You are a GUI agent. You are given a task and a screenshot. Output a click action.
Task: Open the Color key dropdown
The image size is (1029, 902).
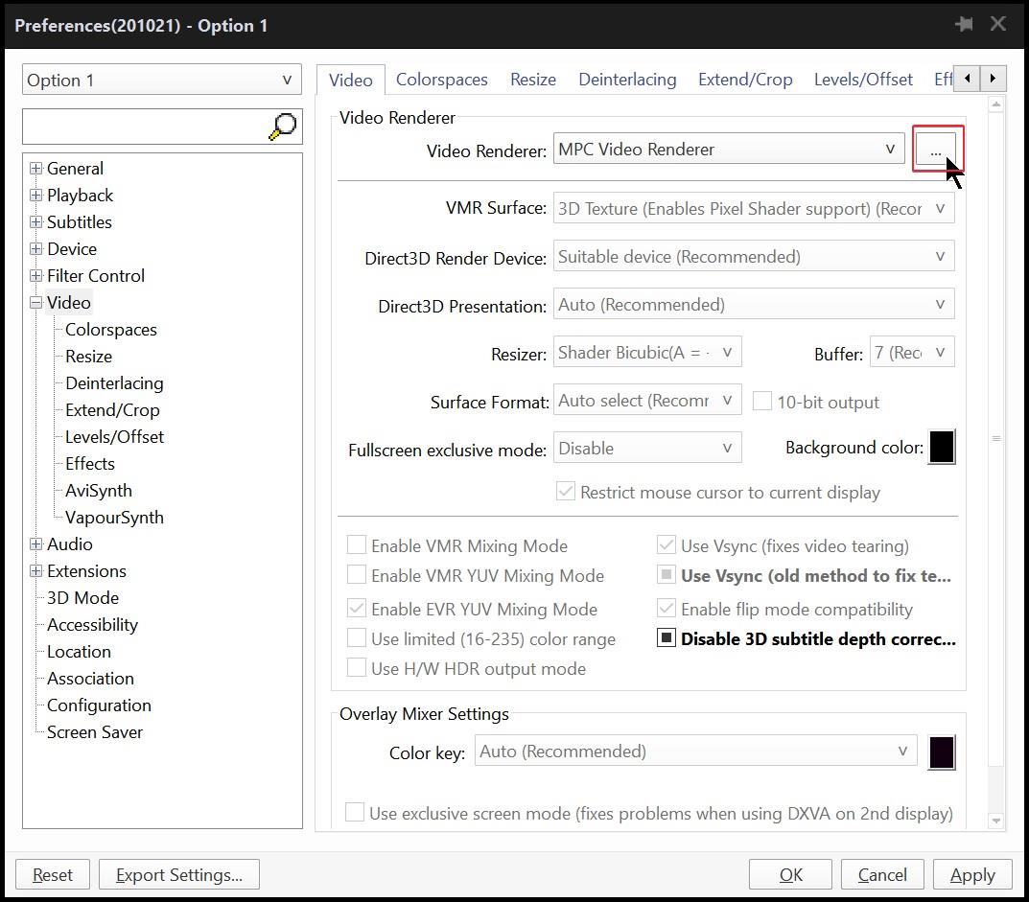(695, 752)
